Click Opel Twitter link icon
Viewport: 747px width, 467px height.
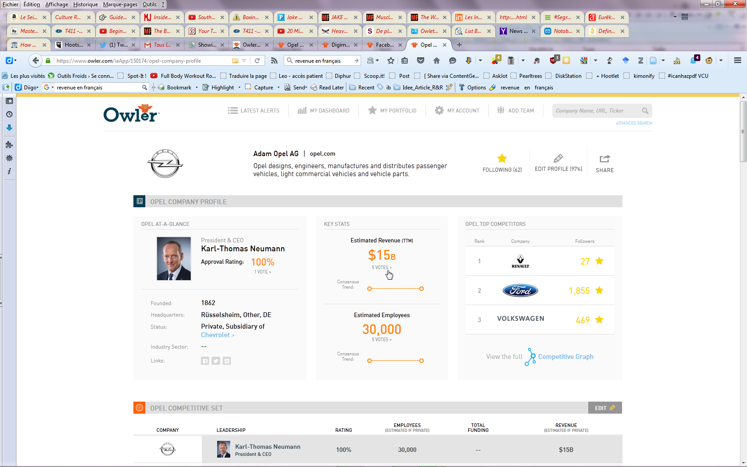click(x=216, y=361)
